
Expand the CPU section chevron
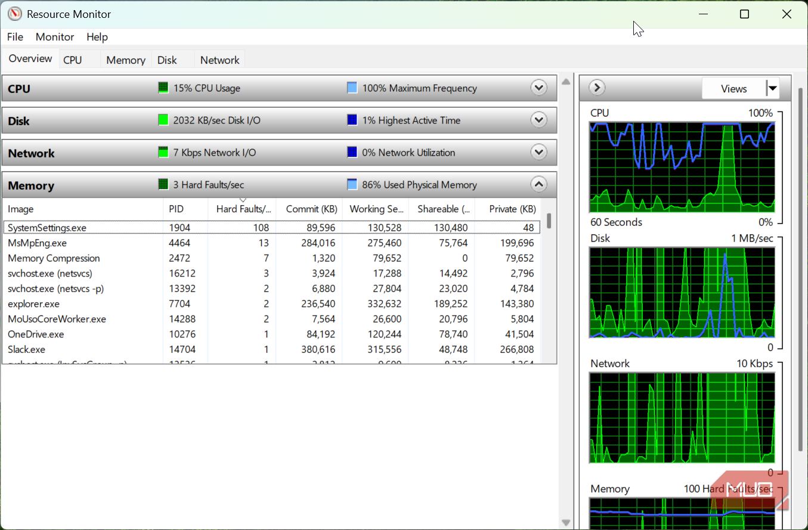[539, 88]
